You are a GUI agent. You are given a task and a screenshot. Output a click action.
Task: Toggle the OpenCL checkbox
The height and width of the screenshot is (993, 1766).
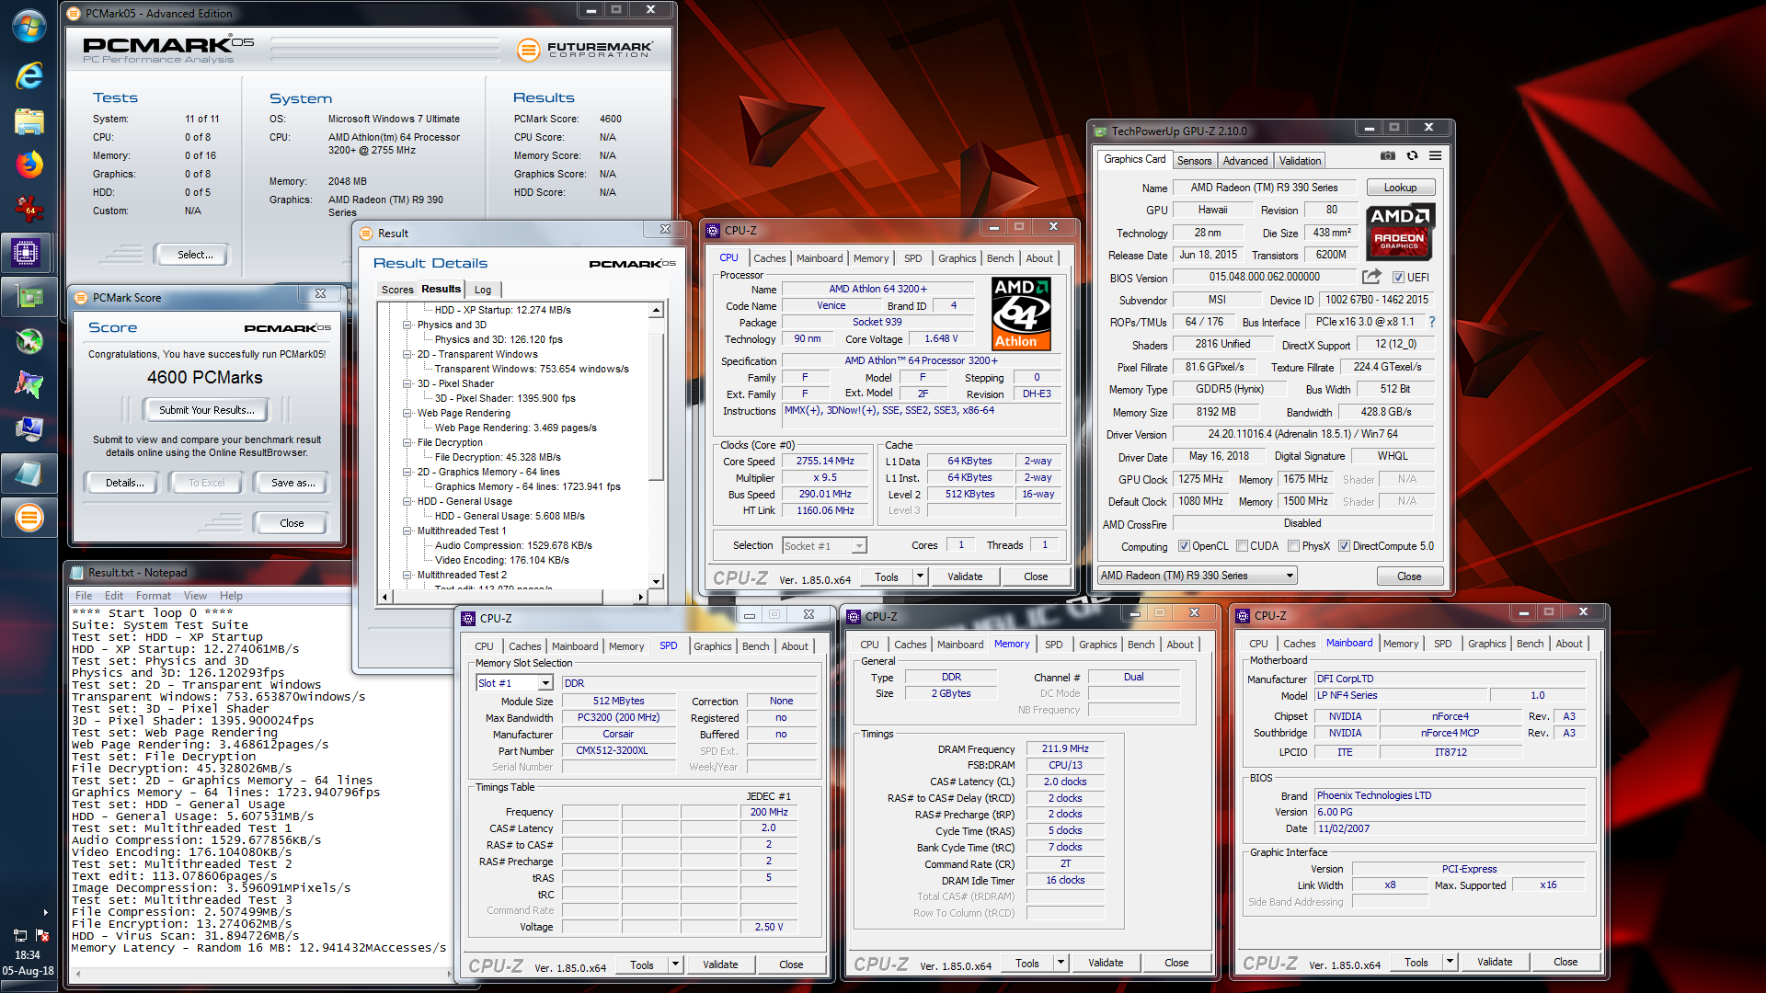click(1184, 546)
